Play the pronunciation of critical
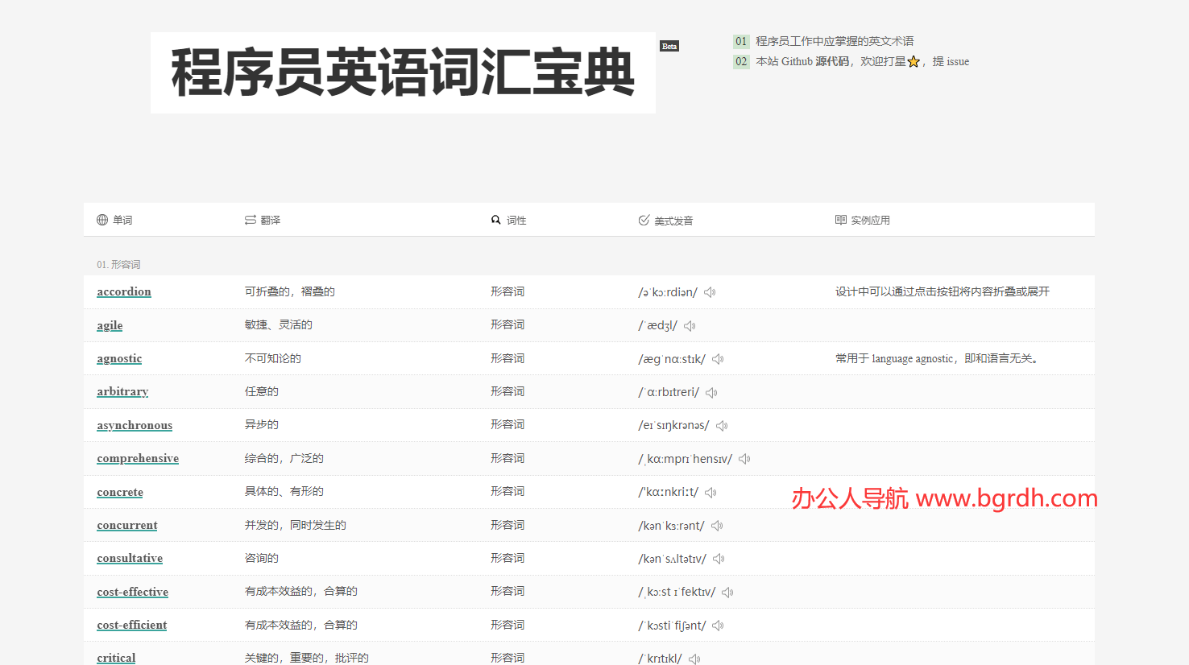Image resolution: width=1189 pixels, height=665 pixels. point(694,658)
